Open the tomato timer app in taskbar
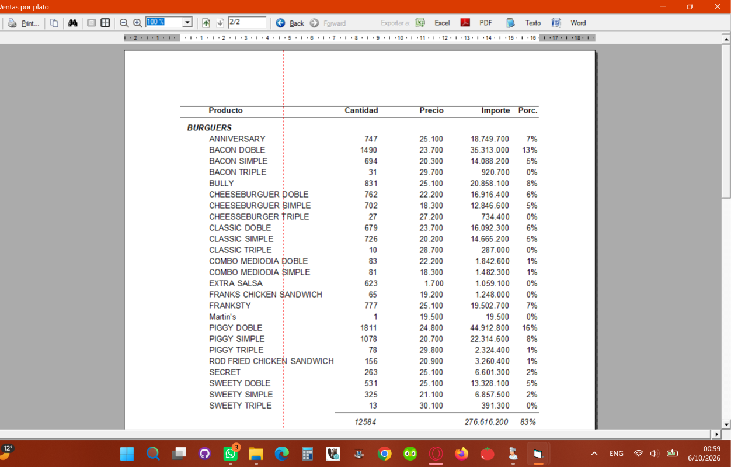731x467 pixels. point(488,454)
